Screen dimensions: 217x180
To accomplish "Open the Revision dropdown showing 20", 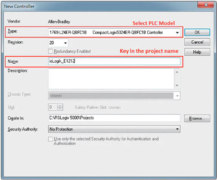I will tap(65, 43).
